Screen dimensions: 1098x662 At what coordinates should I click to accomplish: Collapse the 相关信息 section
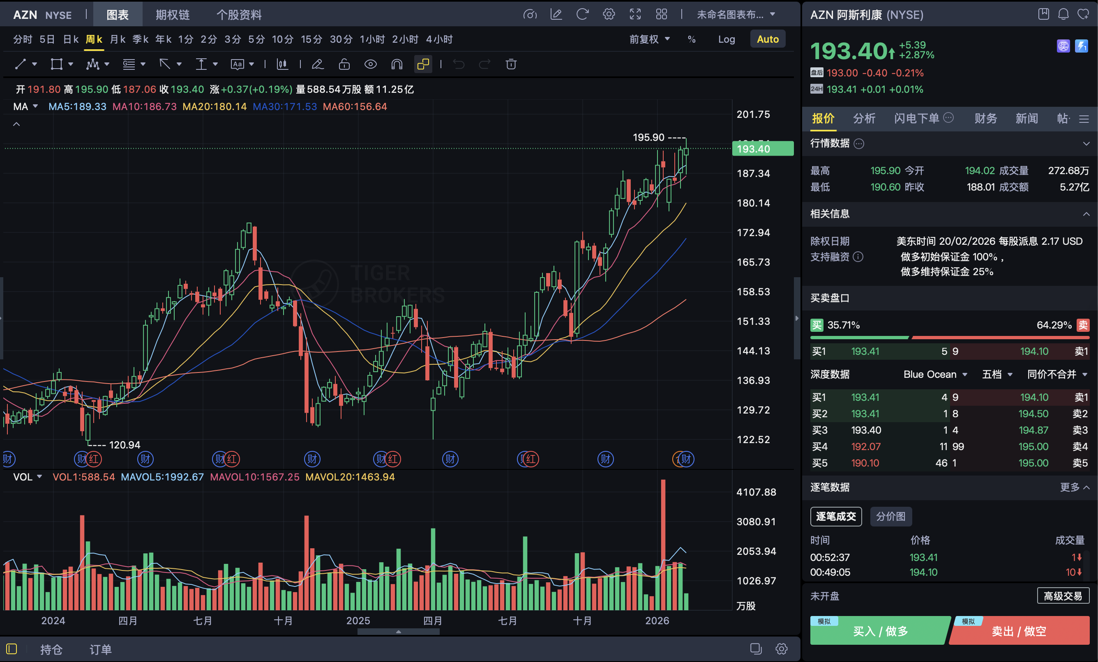1086,214
